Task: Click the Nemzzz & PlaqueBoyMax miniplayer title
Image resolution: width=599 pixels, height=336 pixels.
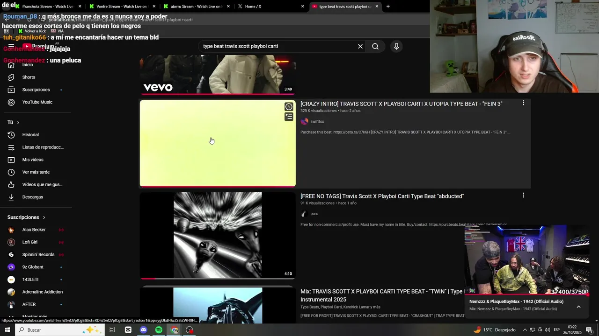Action: point(516,301)
